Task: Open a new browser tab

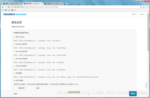Action: point(66,4)
